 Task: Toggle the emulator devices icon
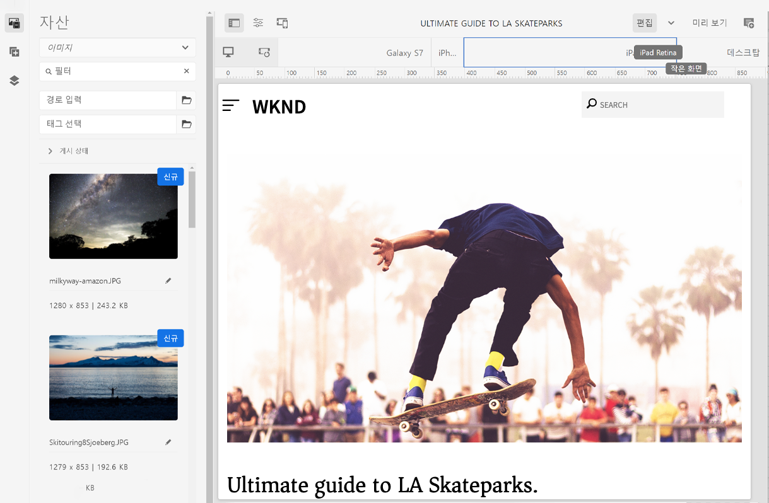(x=282, y=23)
